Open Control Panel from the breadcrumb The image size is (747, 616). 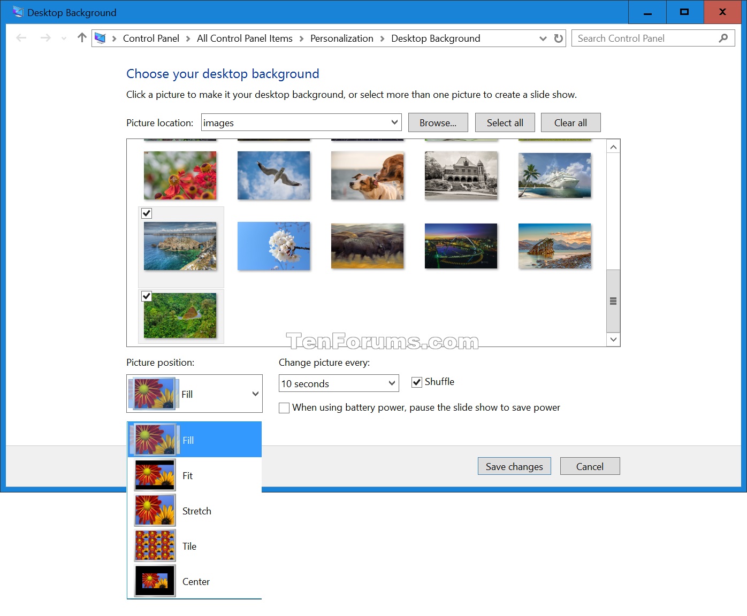click(151, 38)
